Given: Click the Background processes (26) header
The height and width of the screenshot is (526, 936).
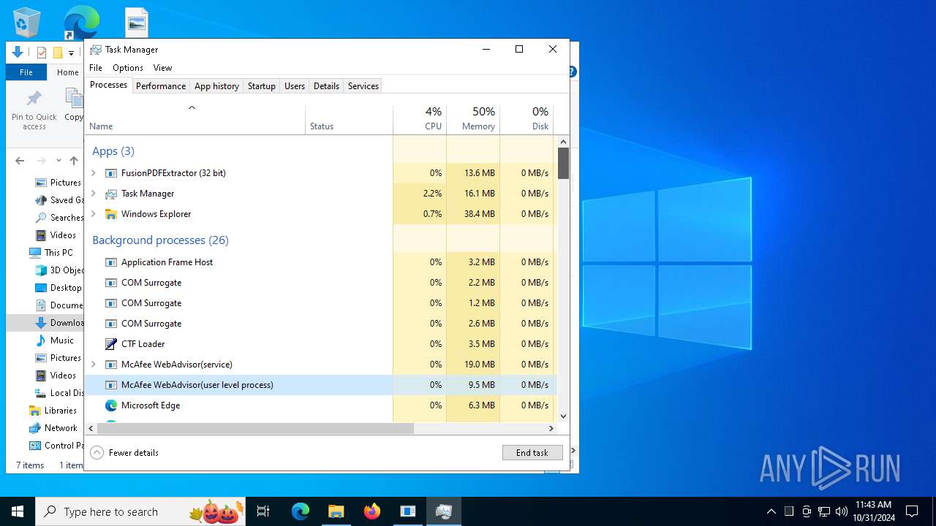Looking at the screenshot, I should (x=160, y=240).
